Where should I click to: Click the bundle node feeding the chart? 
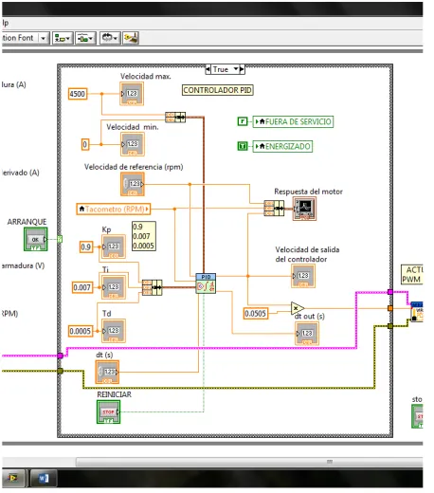(274, 209)
